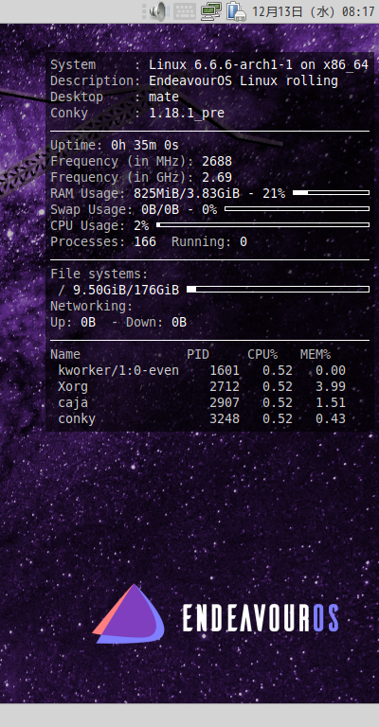The height and width of the screenshot is (727, 379).
Task: Click the MEM% column header
Action: 316,355
